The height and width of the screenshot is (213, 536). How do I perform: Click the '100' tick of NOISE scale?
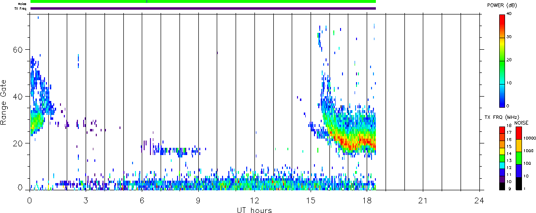[527, 165]
